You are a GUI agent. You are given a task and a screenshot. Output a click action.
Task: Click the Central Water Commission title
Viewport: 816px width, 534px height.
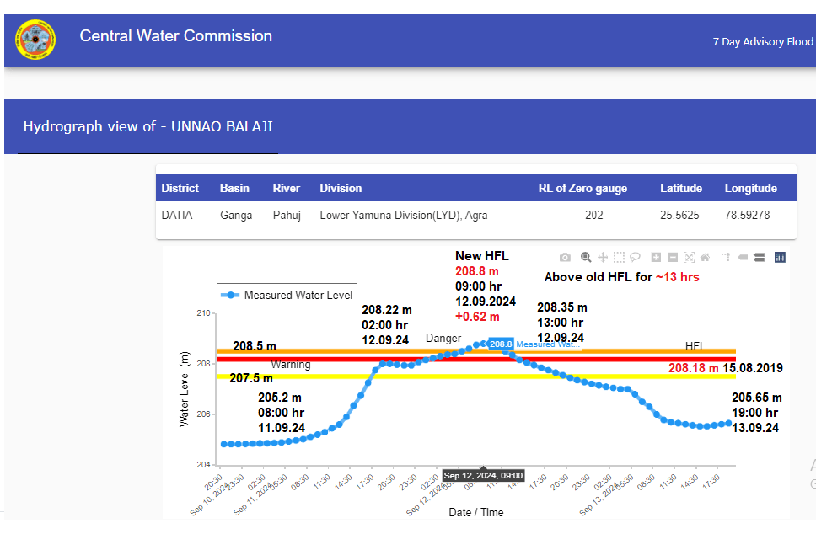pos(175,36)
